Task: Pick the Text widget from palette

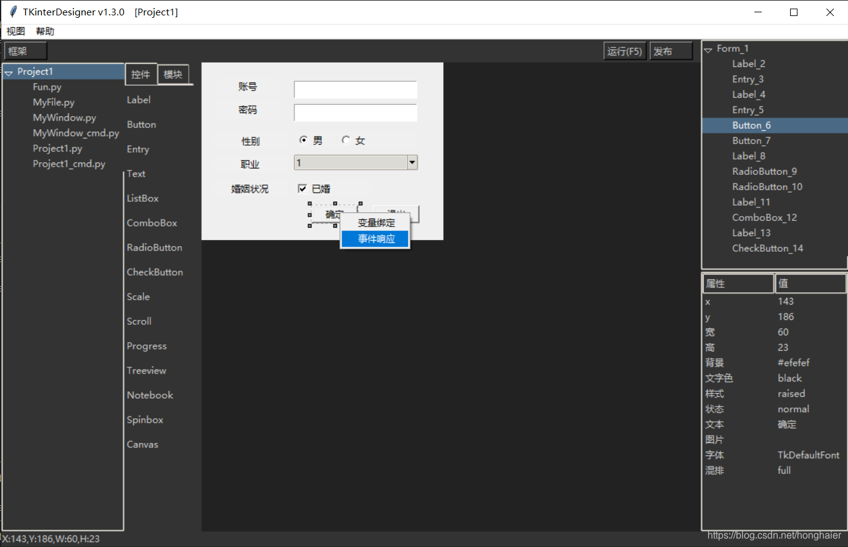Action: coord(136,174)
